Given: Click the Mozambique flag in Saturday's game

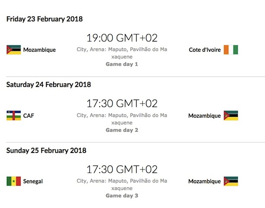Looking at the screenshot, I should click(x=231, y=116).
